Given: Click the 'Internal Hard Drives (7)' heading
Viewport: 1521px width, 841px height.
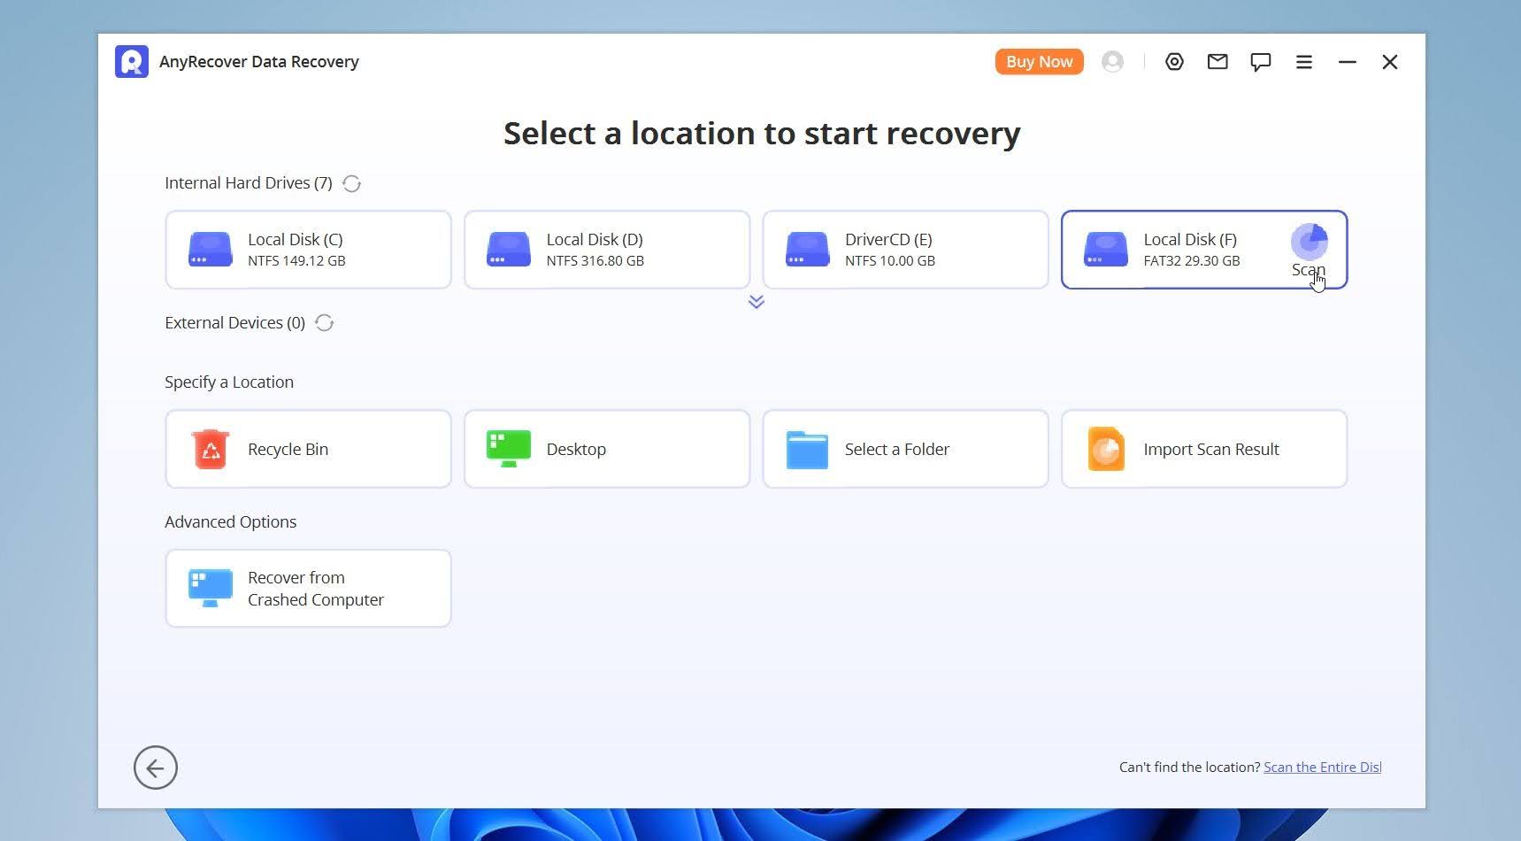Looking at the screenshot, I should coord(249,183).
